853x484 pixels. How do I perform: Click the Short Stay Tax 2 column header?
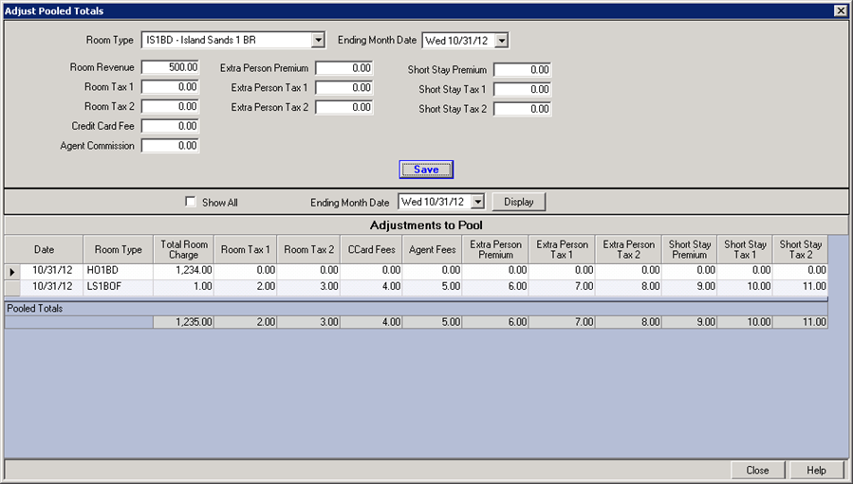click(x=800, y=249)
